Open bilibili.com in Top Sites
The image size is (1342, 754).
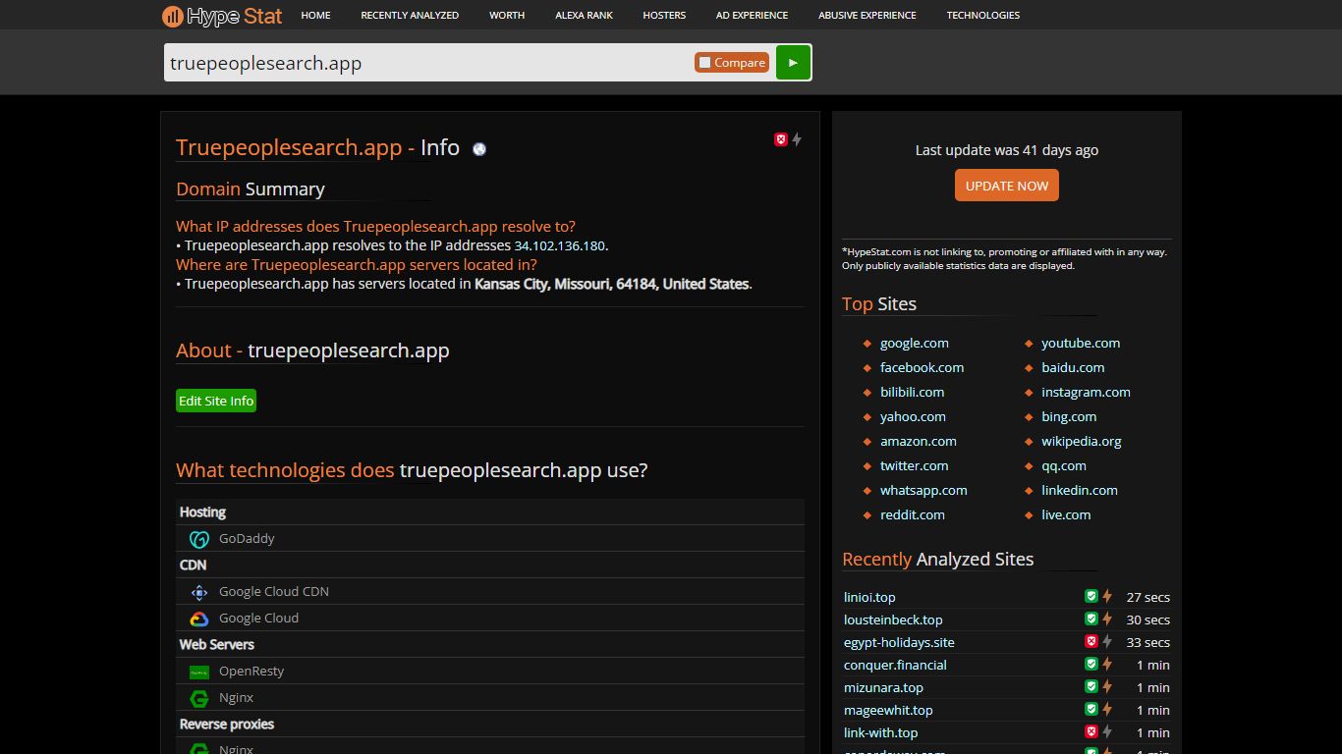point(912,393)
